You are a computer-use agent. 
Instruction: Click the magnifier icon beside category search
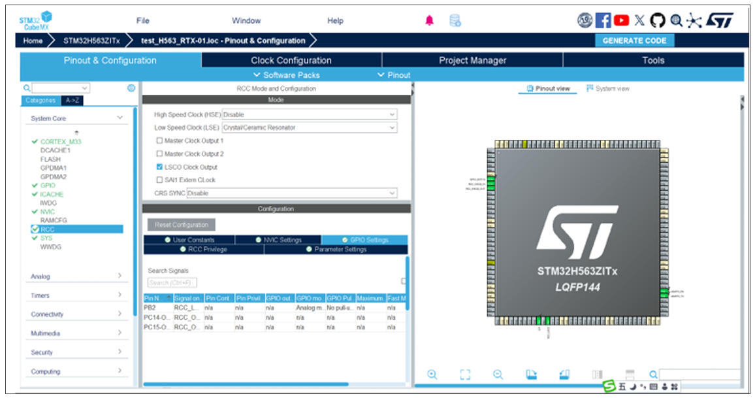click(27, 88)
